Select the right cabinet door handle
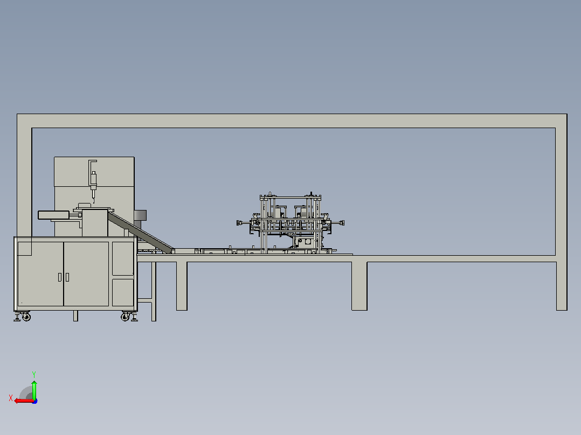The image size is (581, 435). pyautogui.click(x=67, y=277)
